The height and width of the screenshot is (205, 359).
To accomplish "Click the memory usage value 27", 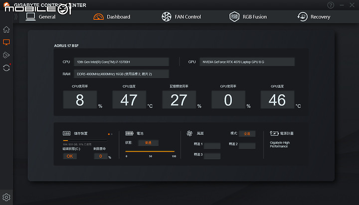I will click(x=179, y=100).
